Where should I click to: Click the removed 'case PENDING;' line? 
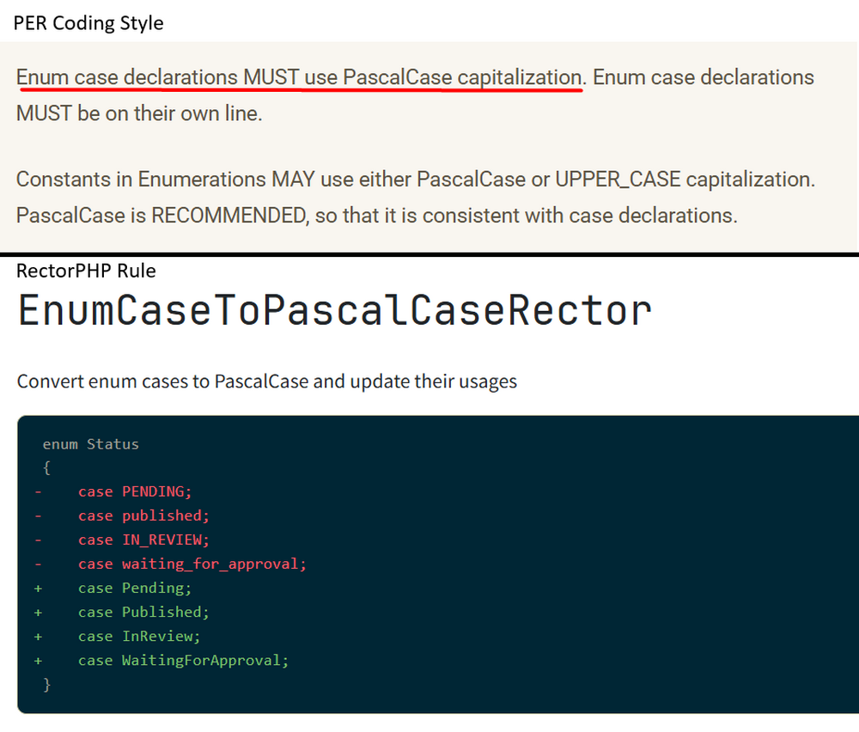[x=135, y=491]
